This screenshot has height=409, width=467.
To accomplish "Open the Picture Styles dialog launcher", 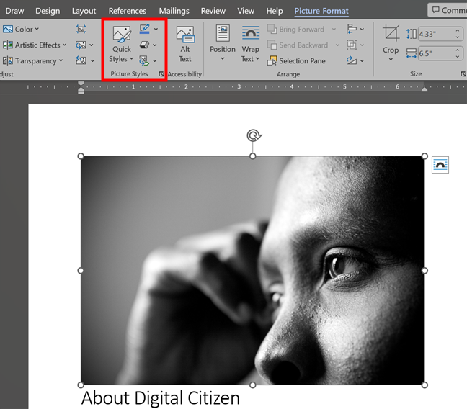I will [x=161, y=74].
